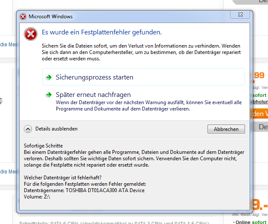The width and height of the screenshot is (268, 224).
Task: Click the small red error icon in title bar
Action: (23, 17)
